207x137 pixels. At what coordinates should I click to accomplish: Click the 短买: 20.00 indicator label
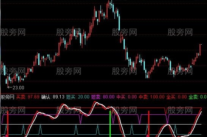pos(78,97)
